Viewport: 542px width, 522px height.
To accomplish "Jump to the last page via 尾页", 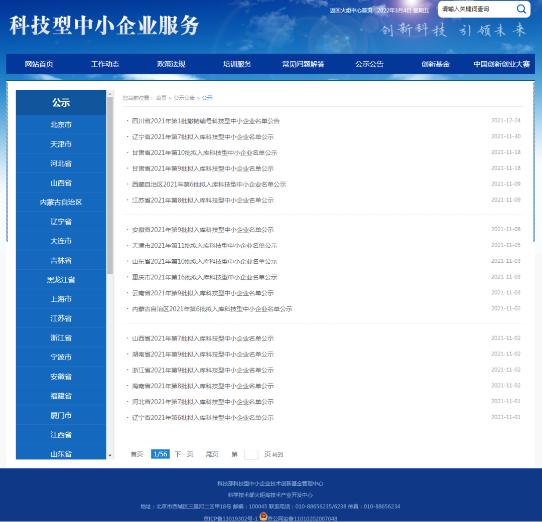I will [x=212, y=454].
